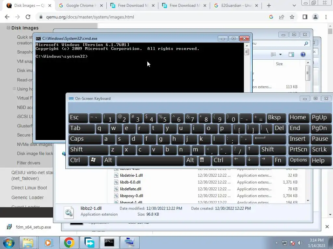Close Chrome's downloads bar
The height and width of the screenshot is (249, 333).
(327, 227)
